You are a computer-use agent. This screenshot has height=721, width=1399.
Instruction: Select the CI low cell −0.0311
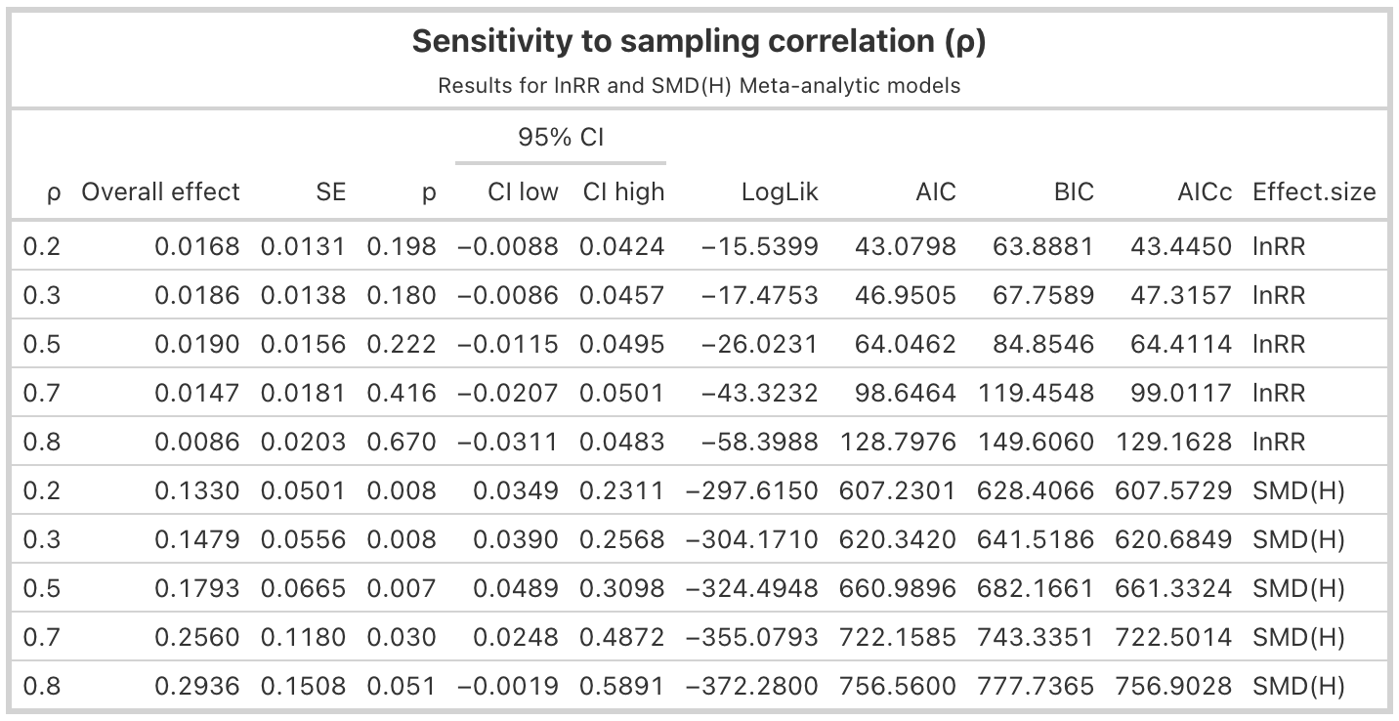click(x=507, y=442)
